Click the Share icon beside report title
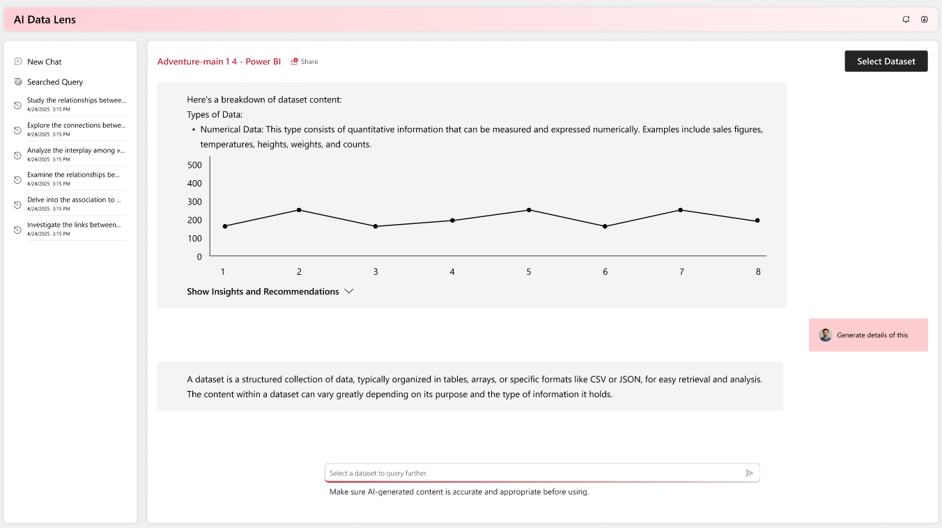The image size is (942, 528). tap(295, 61)
